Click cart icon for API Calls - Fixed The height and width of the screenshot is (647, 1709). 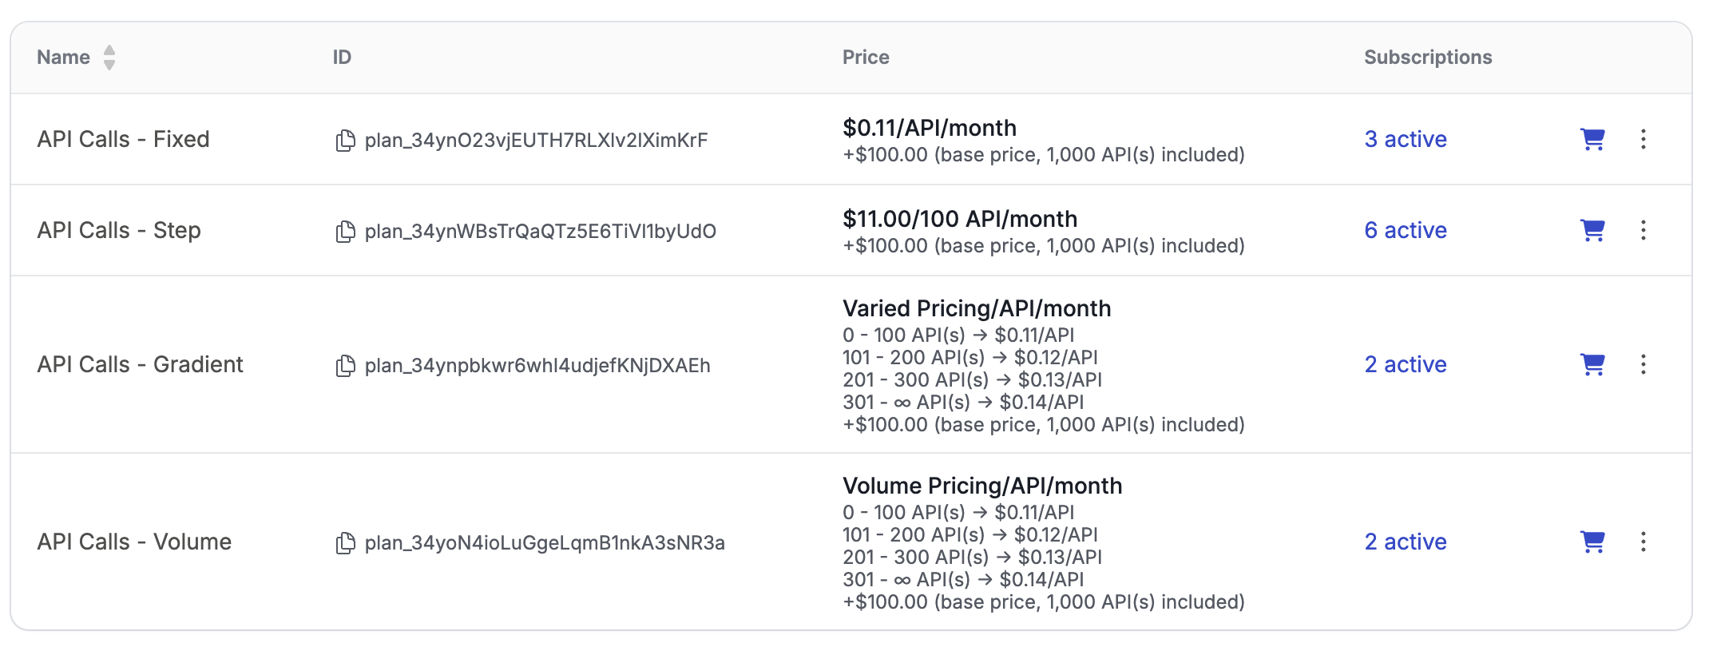pyautogui.click(x=1592, y=139)
